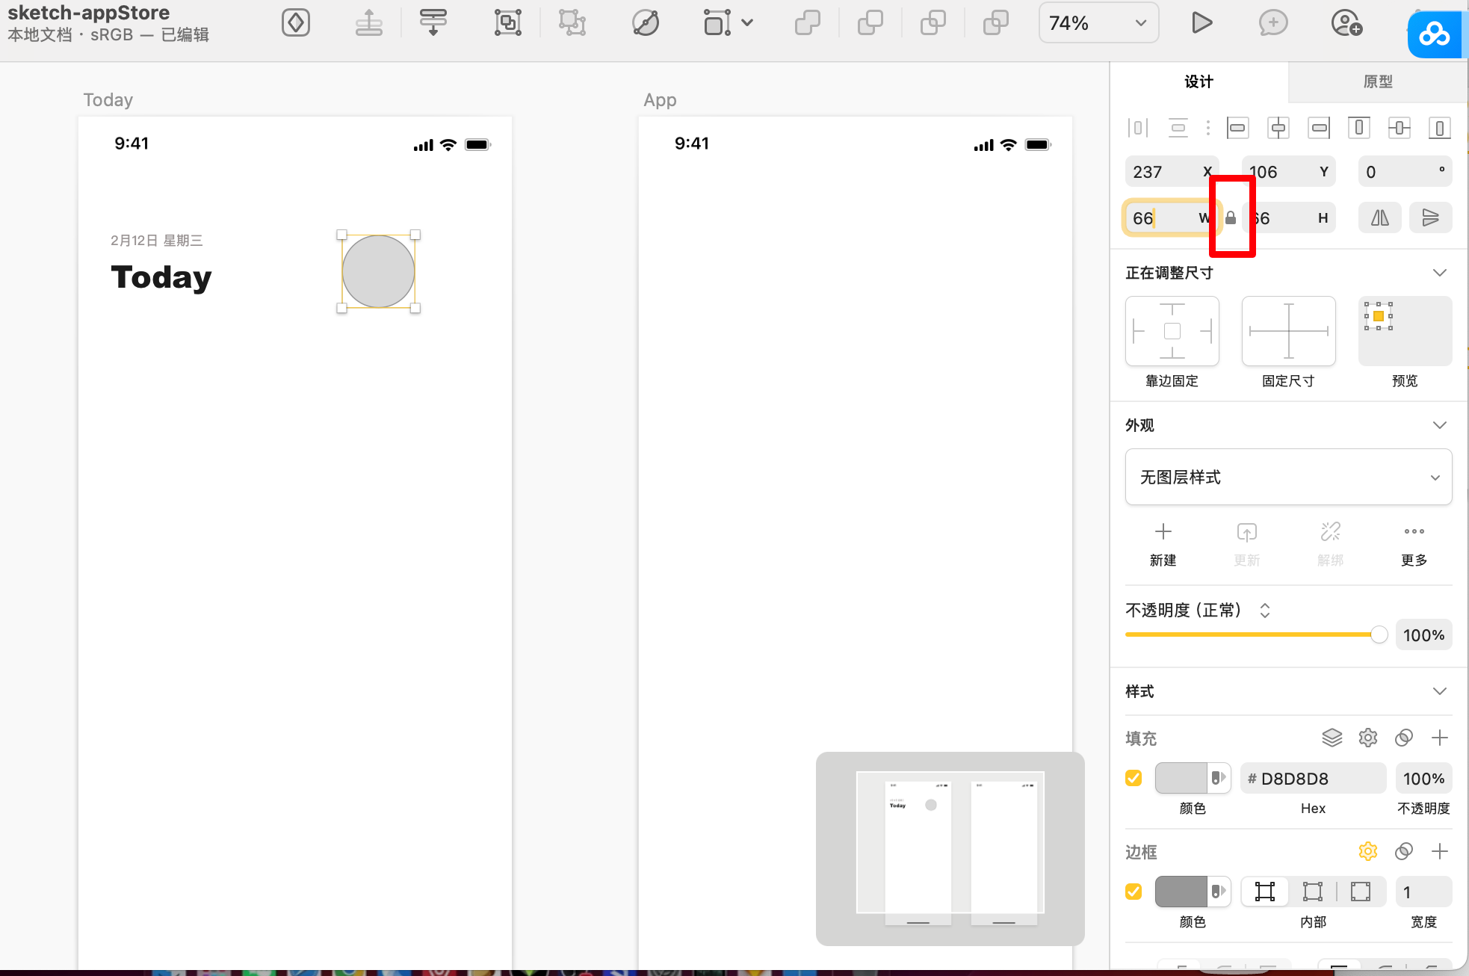Click the Create Symbol toolbar icon
1469x976 pixels.
click(x=296, y=23)
